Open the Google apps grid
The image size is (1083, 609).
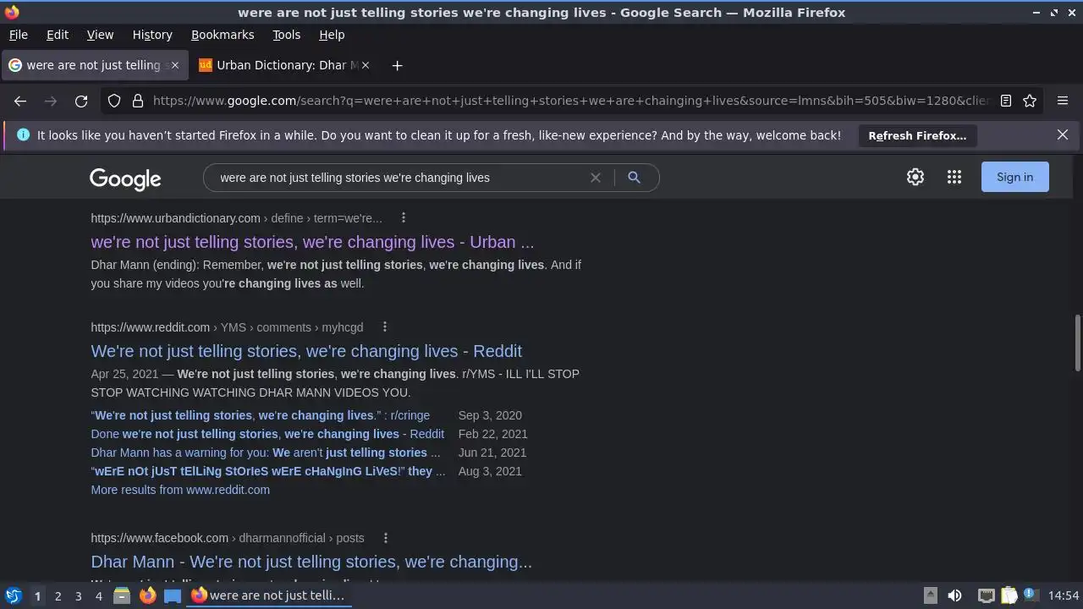(954, 177)
